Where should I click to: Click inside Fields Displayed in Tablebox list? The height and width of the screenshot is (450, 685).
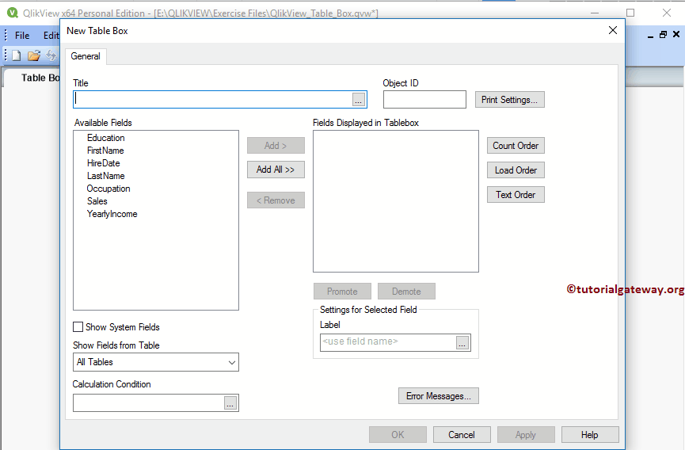[x=396, y=201]
